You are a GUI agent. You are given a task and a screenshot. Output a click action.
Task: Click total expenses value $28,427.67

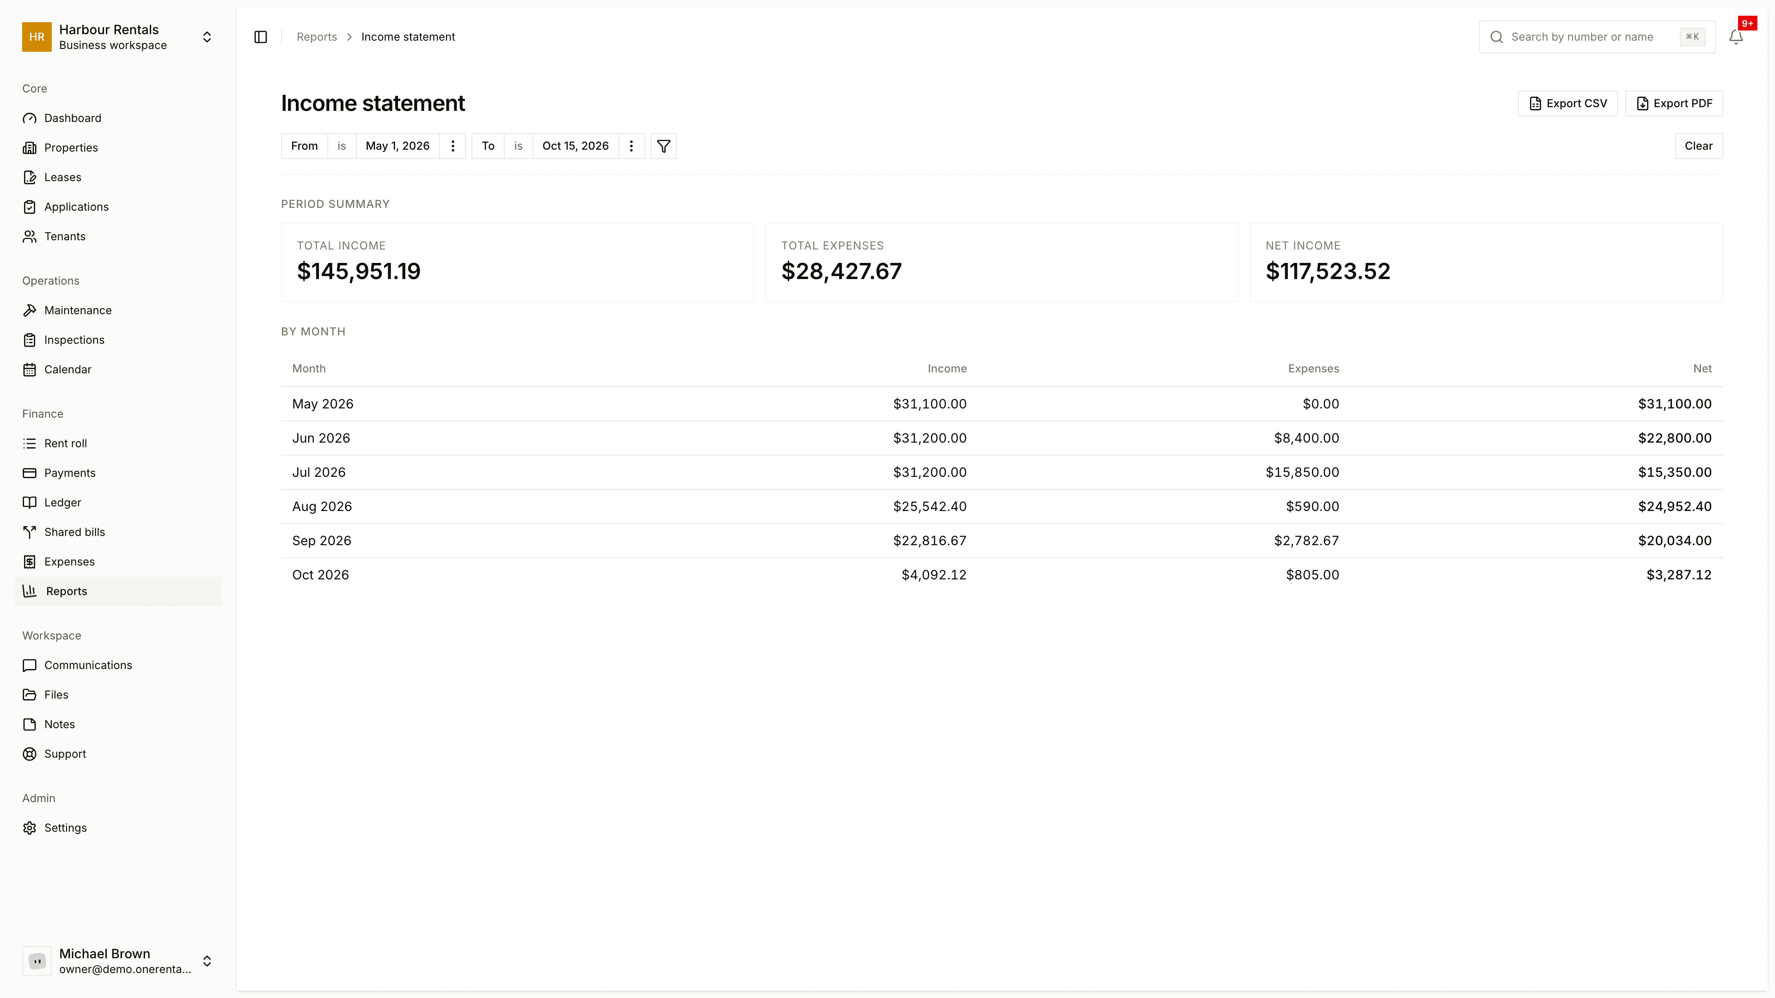tap(841, 271)
